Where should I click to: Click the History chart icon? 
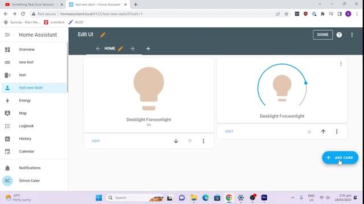(x=7, y=139)
